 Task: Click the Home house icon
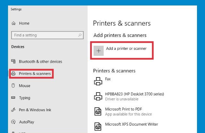pos(13,23)
